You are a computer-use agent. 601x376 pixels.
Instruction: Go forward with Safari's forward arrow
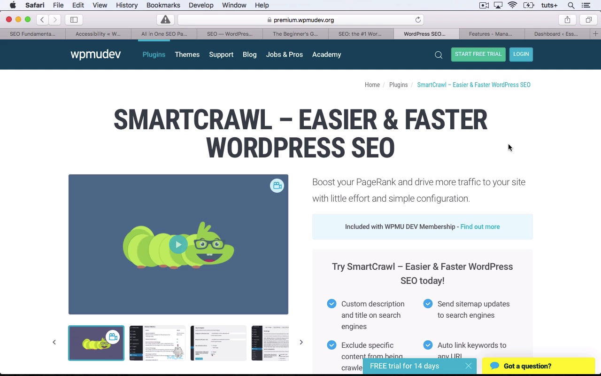(55, 20)
